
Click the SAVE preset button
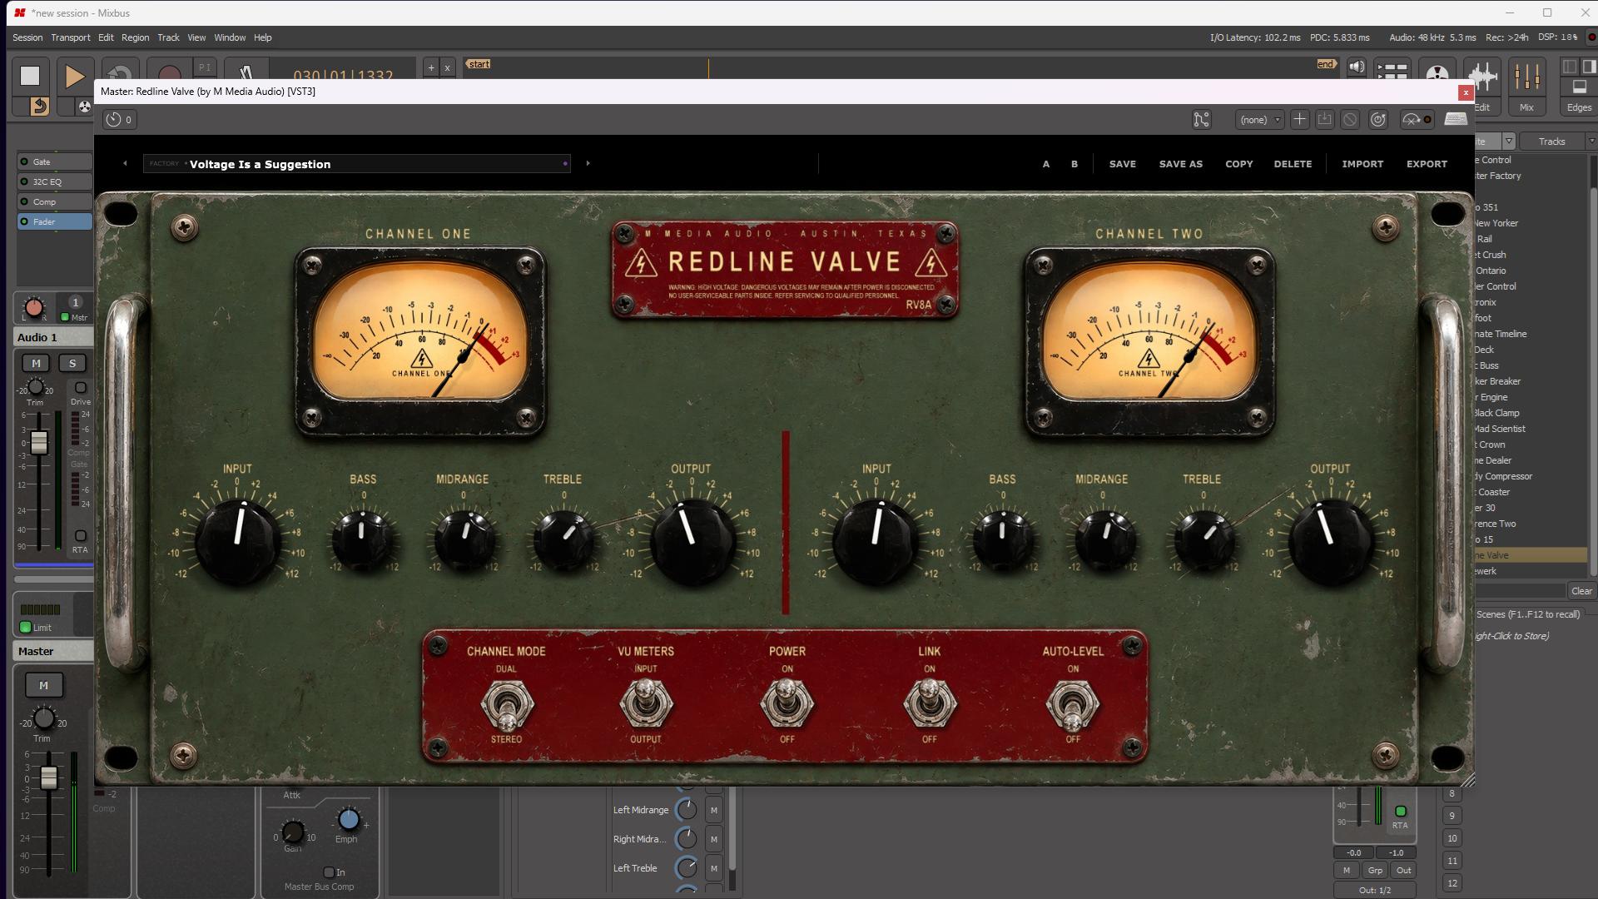click(x=1122, y=164)
